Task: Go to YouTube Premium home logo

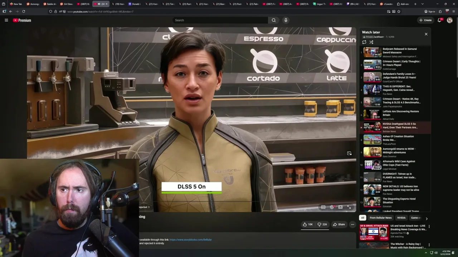Action: point(22,20)
